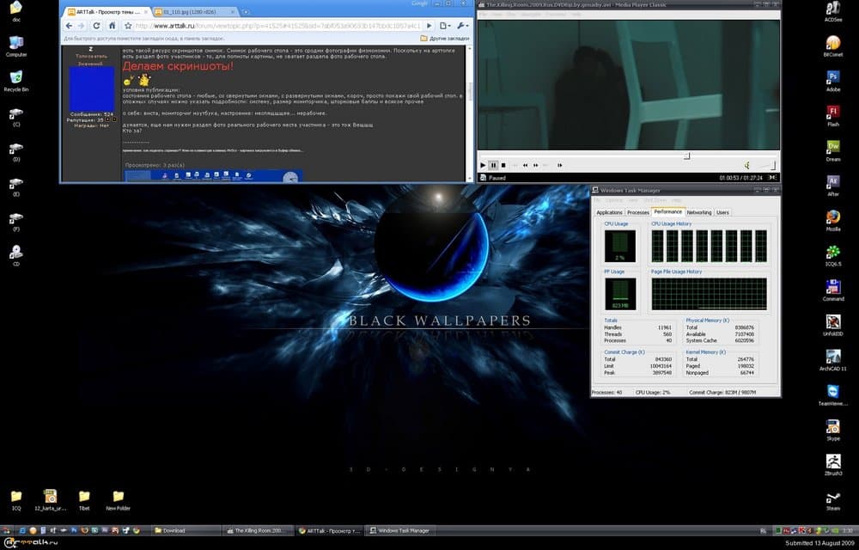Click the Pause button in Media Player Classic
859x550 pixels.
[493, 165]
